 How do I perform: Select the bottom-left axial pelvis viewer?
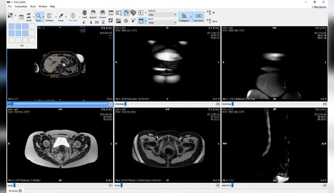coord(60,145)
